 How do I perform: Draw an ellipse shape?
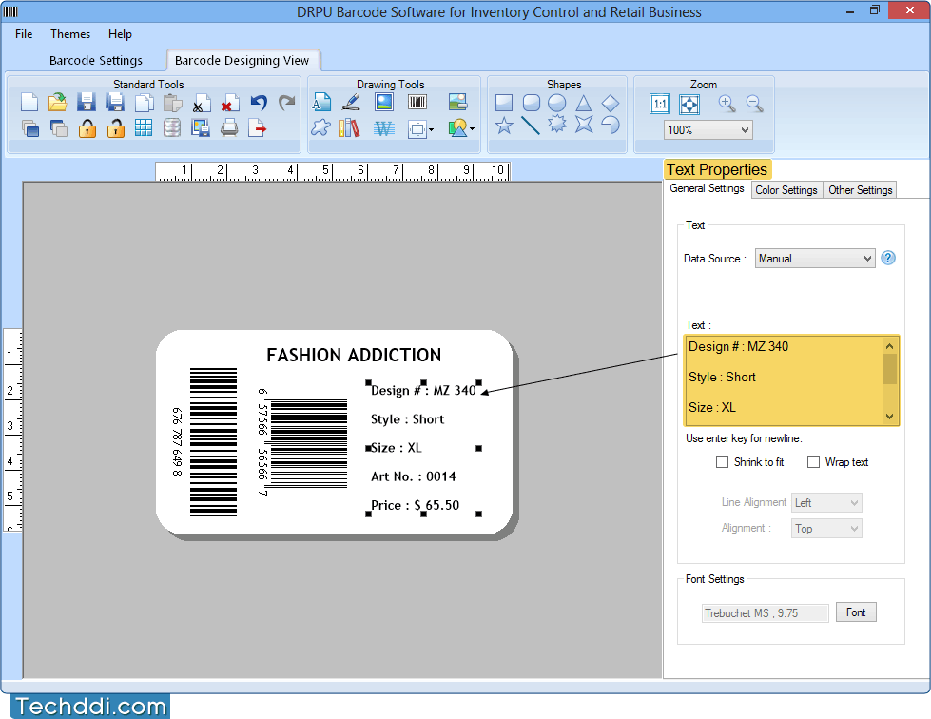(x=557, y=103)
